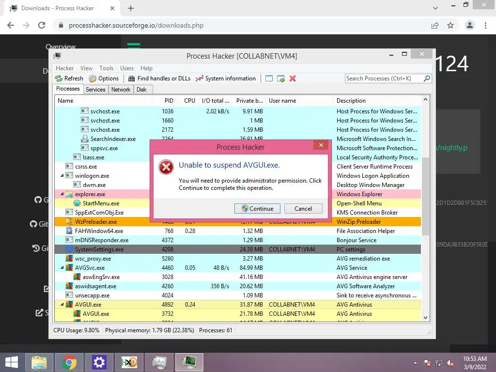Sort by the Description column header
Viewport: 496px width, 372px height.
[377, 101]
